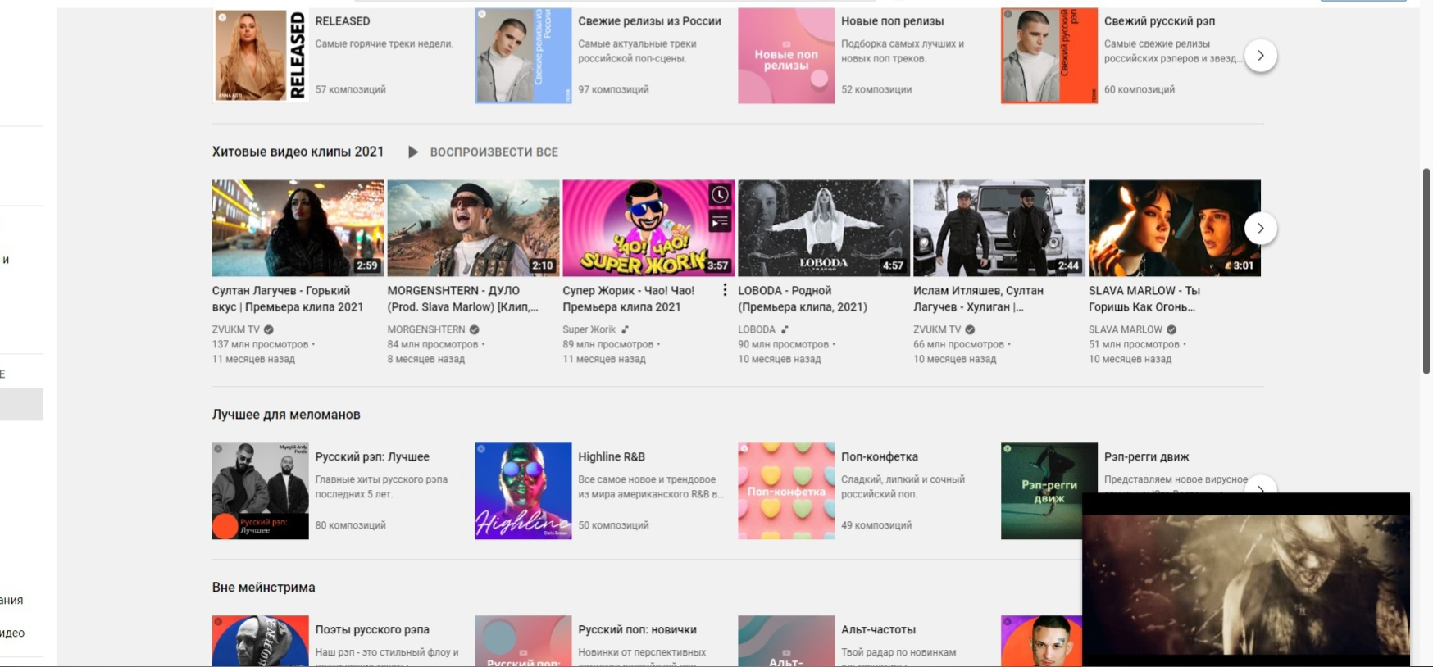Open the Русский рэп: Лучшее playlist title
The image size is (1433, 667).
pyautogui.click(x=372, y=456)
